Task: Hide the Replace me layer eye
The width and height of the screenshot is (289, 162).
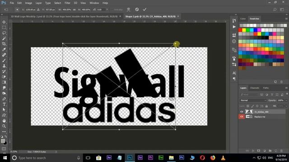Action: [x=242, y=117]
